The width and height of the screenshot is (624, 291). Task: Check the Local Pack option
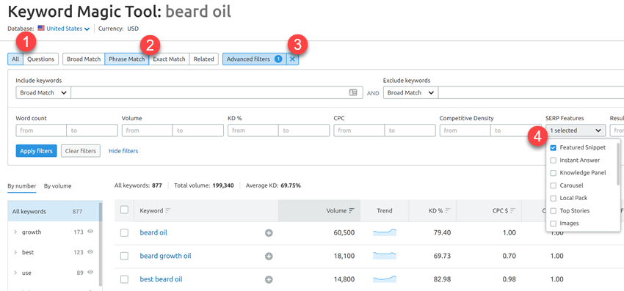[554, 198]
